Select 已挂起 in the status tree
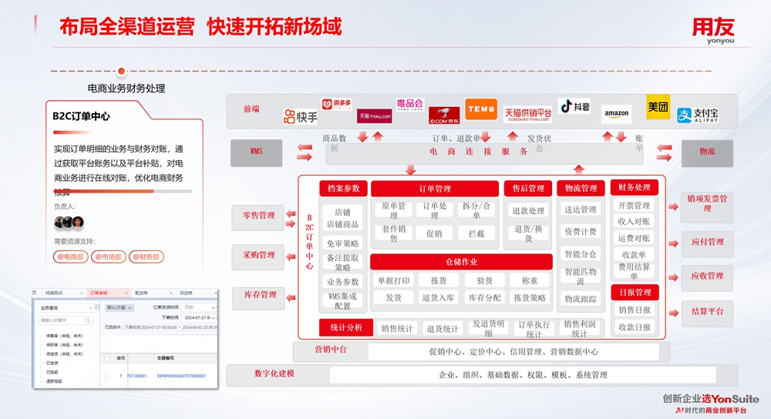 (x=52, y=372)
